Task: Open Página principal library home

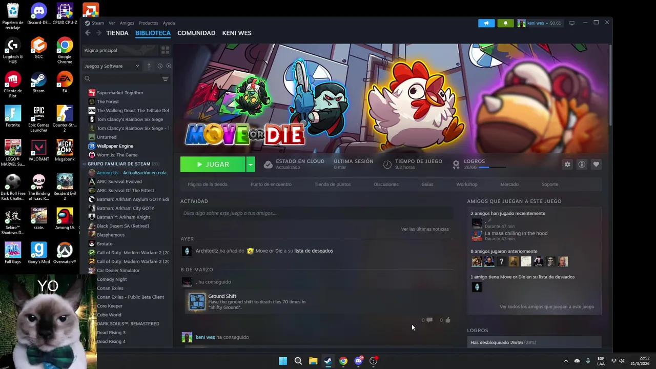Action: (x=119, y=50)
